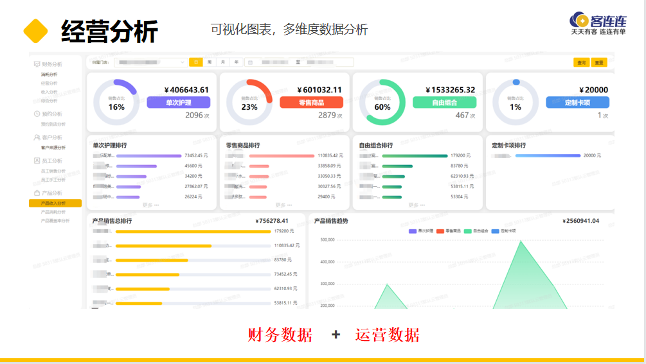Click the 1% blue donut chart
This screenshot has height=364, width=646.
(x=516, y=103)
